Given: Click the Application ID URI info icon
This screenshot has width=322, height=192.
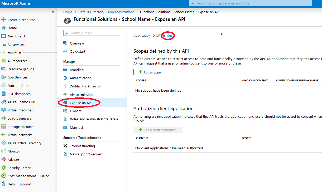Looking at the screenshot, I should click(164, 36).
